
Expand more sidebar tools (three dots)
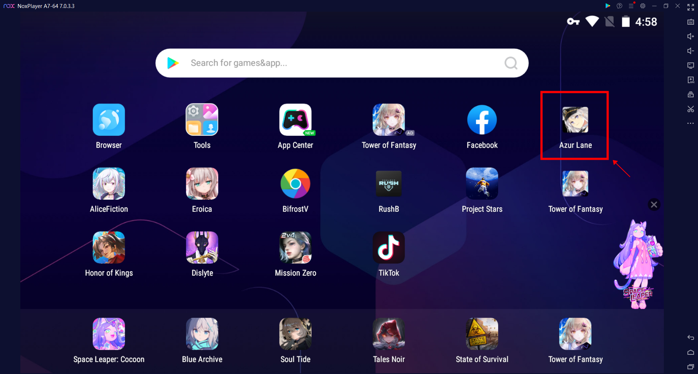[691, 123]
